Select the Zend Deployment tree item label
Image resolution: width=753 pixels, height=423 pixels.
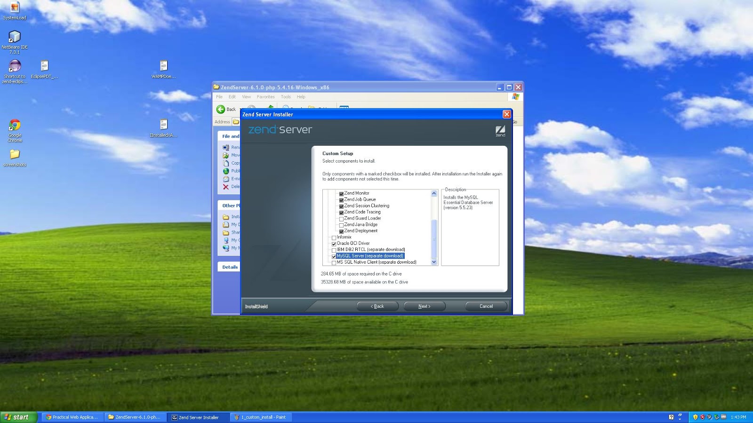pos(360,231)
